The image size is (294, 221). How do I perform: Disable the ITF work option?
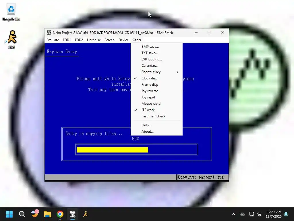pos(156,110)
